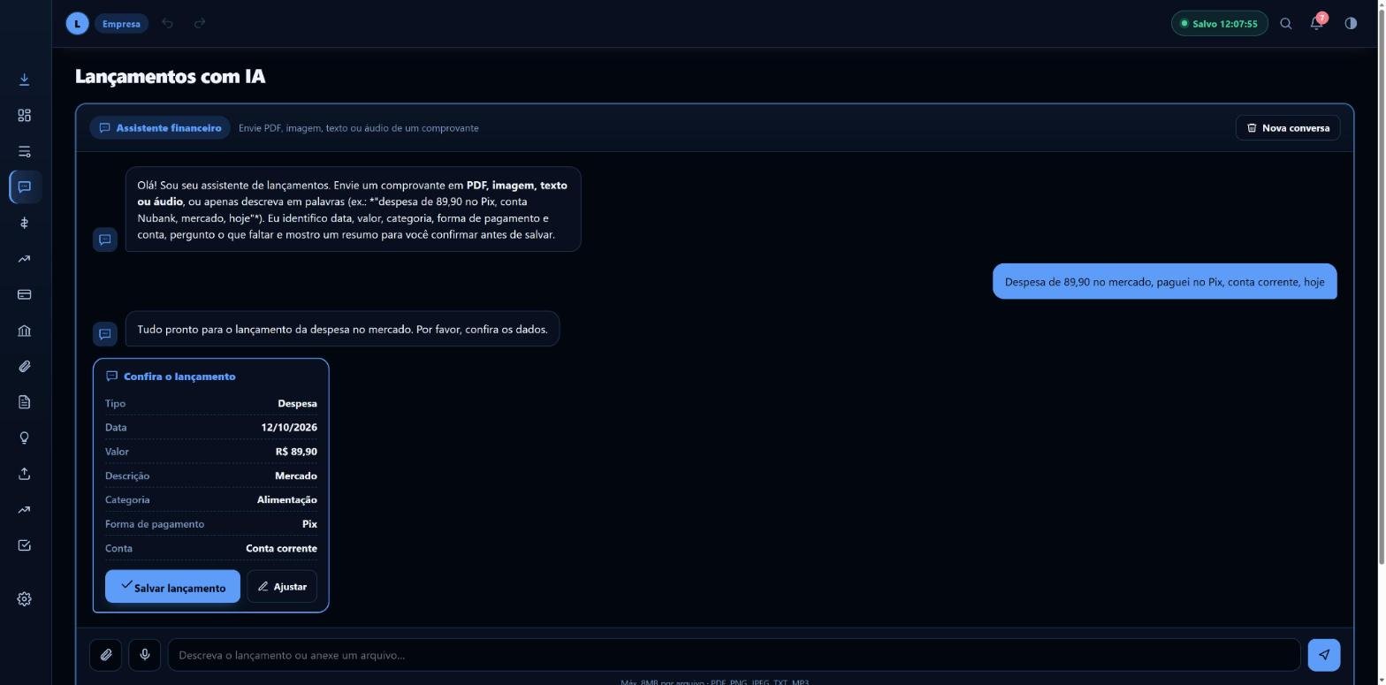Viewport: 1386px width, 685px height.
Task: Click the Confira o lançamento card title
Action: pos(179,376)
